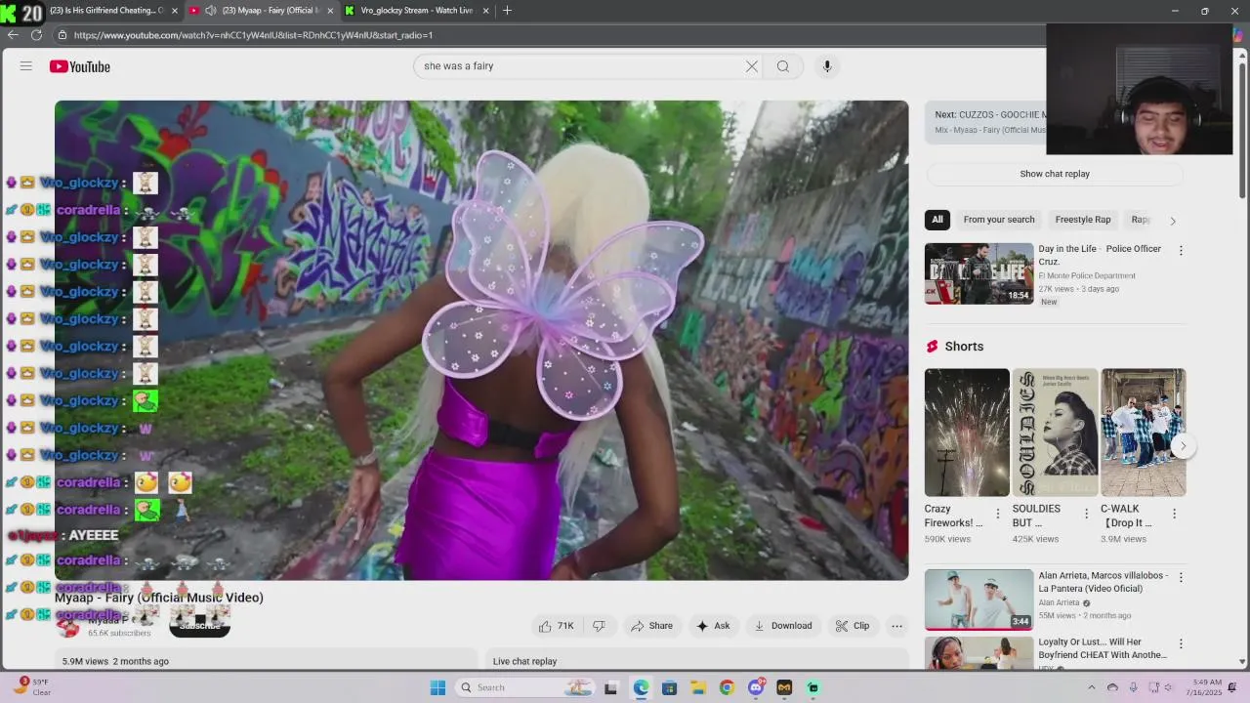Open the site information icon in address bar

(x=62, y=35)
